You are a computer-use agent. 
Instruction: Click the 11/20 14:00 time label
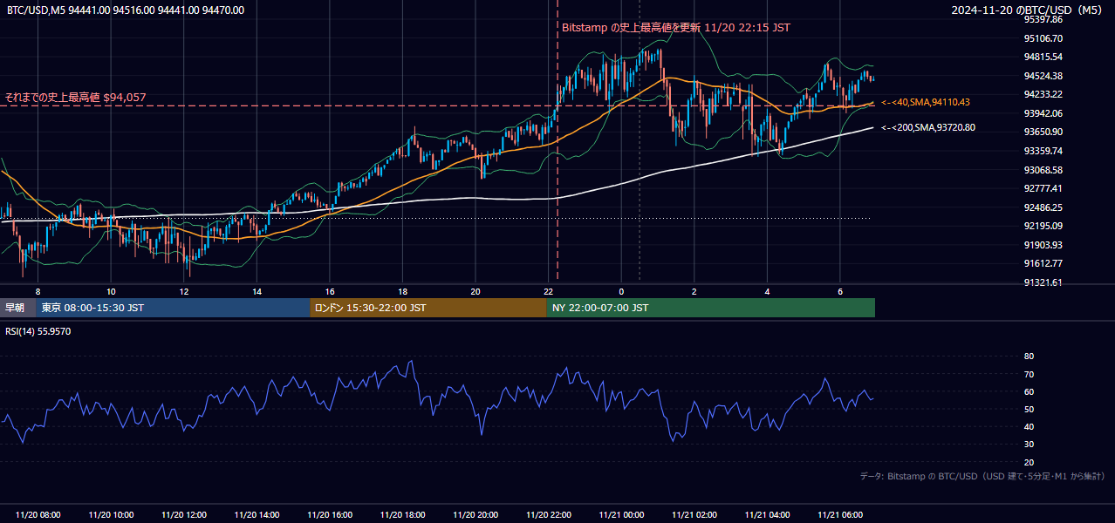pos(257,515)
